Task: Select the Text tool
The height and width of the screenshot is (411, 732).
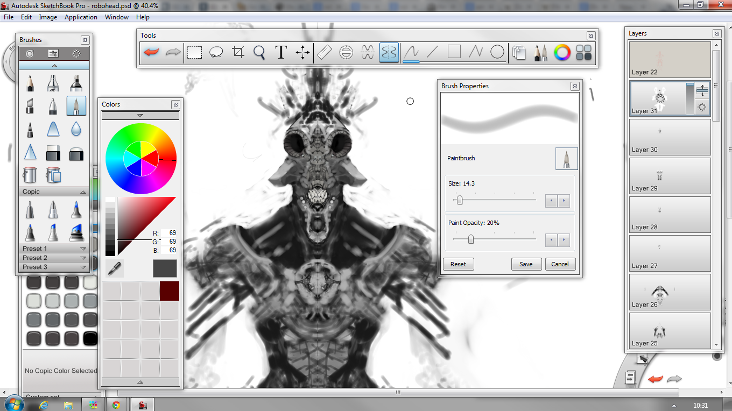Action: [280, 52]
